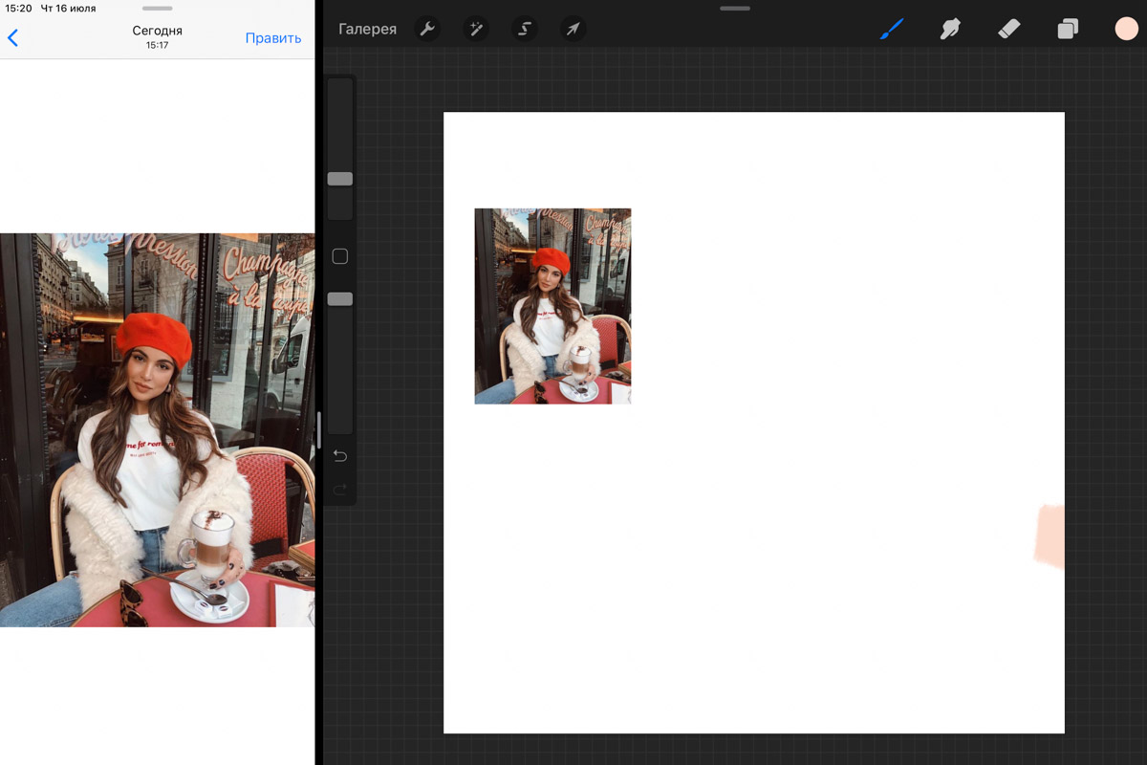Open the Actions wrench menu

(x=427, y=29)
